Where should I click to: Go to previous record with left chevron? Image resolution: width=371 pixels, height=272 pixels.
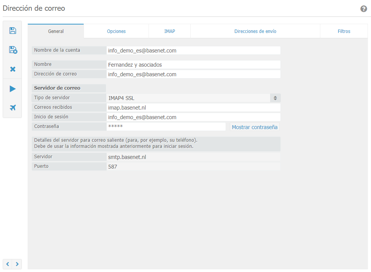(8, 264)
